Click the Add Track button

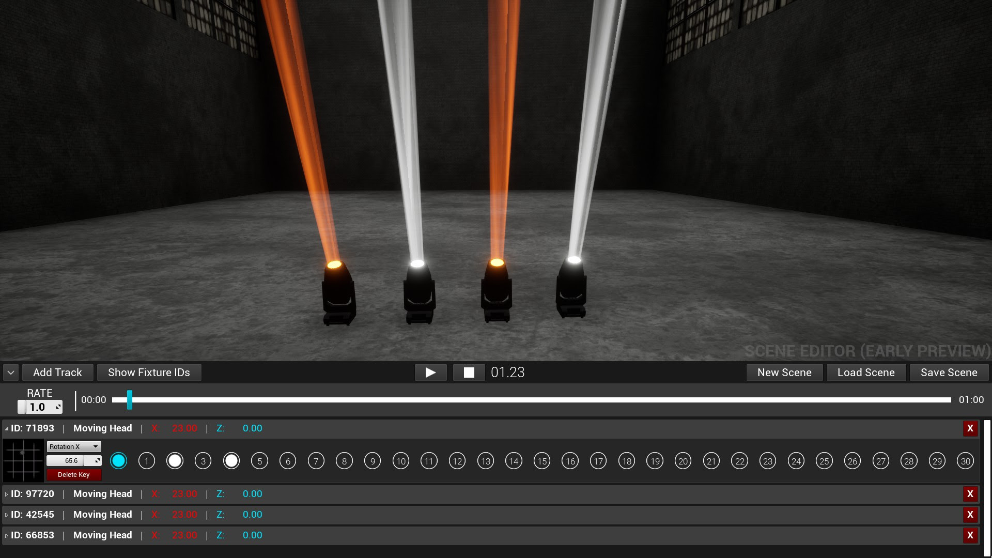pos(57,373)
